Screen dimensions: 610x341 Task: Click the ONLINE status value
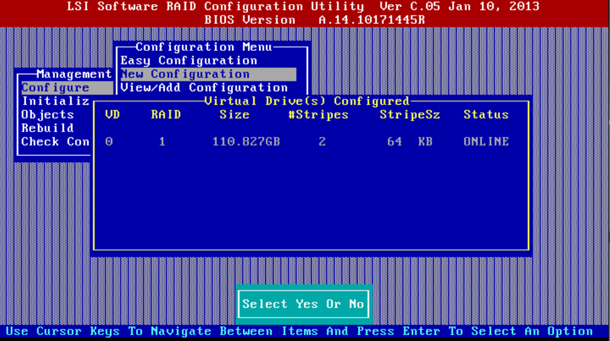pyautogui.click(x=486, y=142)
